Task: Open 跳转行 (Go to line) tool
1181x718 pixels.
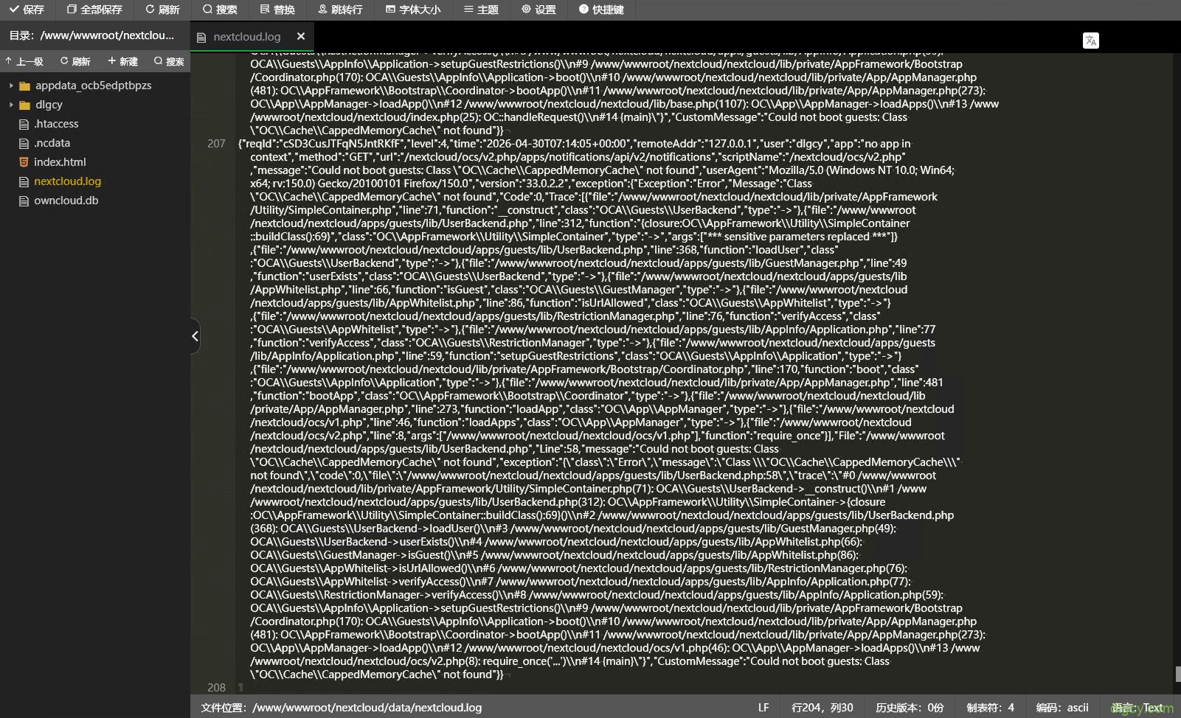Action: click(340, 10)
